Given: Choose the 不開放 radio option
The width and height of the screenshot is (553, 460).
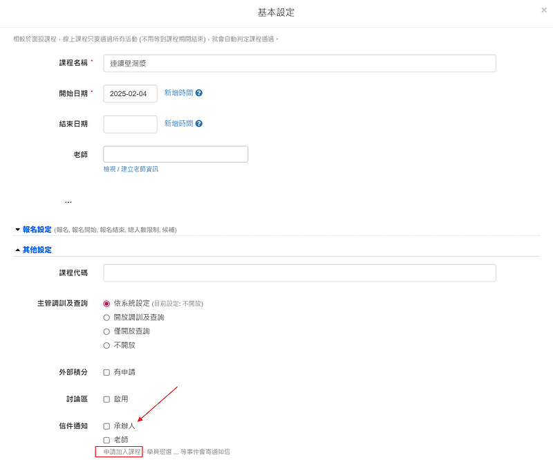Looking at the screenshot, I should pyautogui.click(x=106, y=346).
